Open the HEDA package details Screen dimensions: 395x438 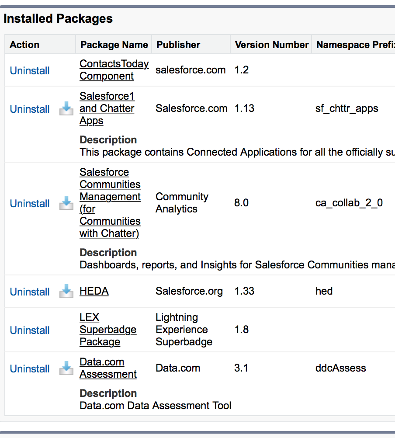tap(94, 291)
